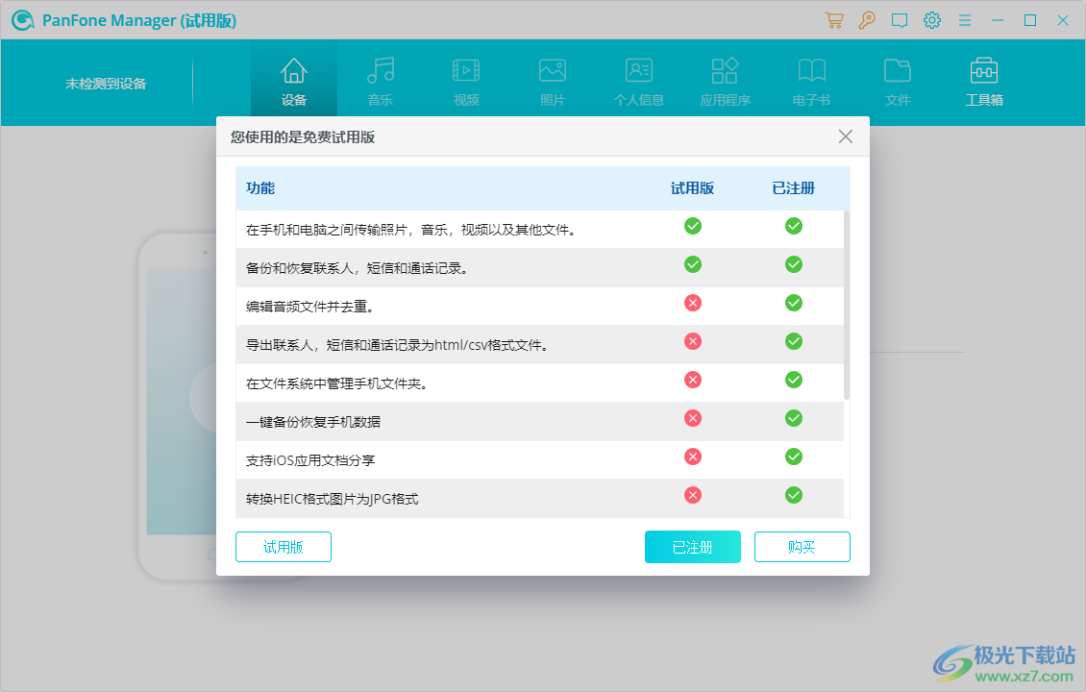Open the 工具箱 toolbox tab
Viewport: 1086px width, 692px height.
[984, 82]
